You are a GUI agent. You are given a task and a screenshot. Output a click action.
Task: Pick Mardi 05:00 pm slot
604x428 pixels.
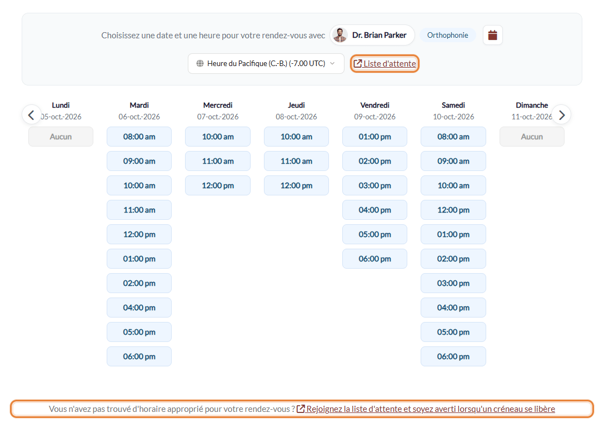(x=139, y=332)
